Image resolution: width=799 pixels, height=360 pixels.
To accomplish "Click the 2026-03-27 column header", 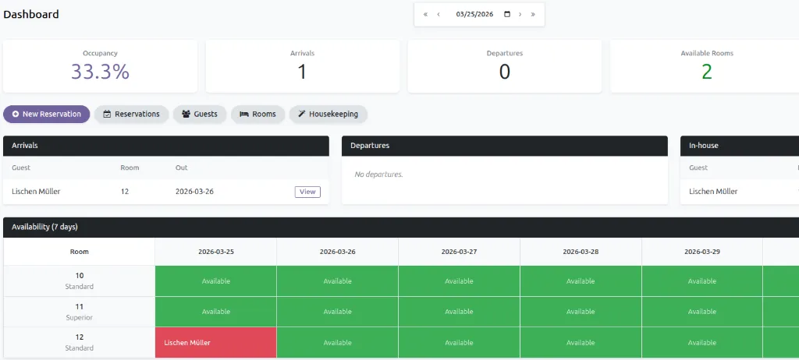I will 459,252.
